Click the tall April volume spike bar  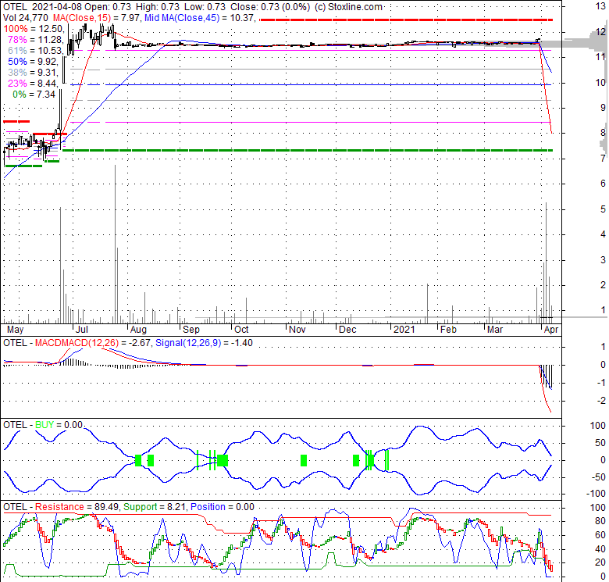click(546, 263)
